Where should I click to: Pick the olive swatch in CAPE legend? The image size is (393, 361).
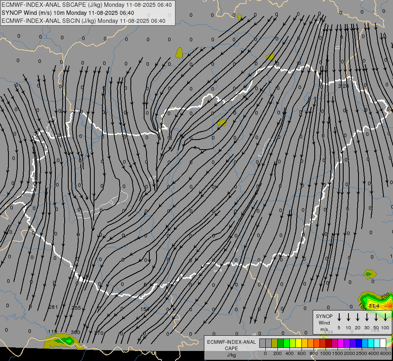[275, 343]
